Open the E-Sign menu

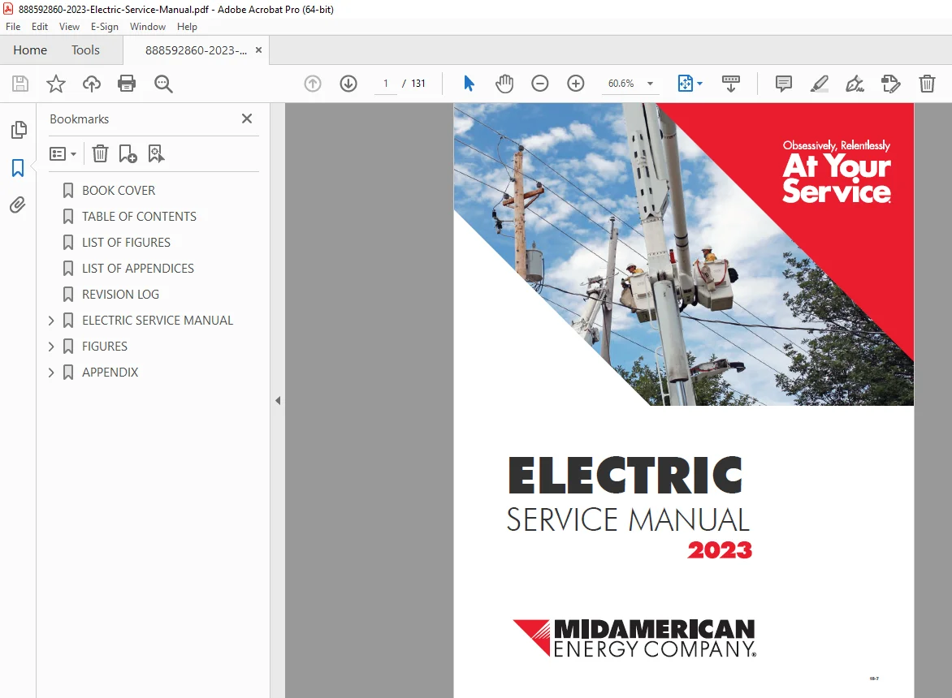105,27
